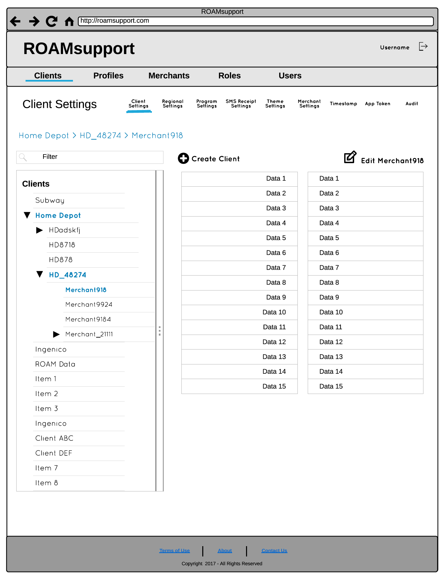Select Merchant918 in the client tree

[86, 290]
